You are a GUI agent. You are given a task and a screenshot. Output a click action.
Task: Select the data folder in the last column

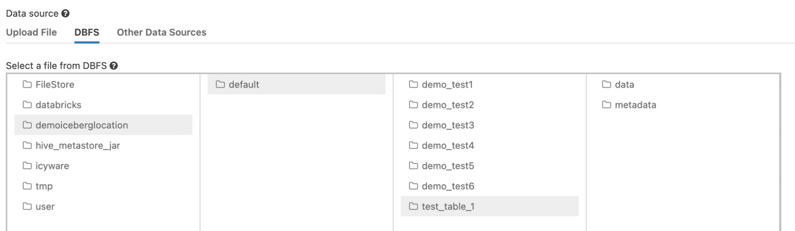point(624,84)
